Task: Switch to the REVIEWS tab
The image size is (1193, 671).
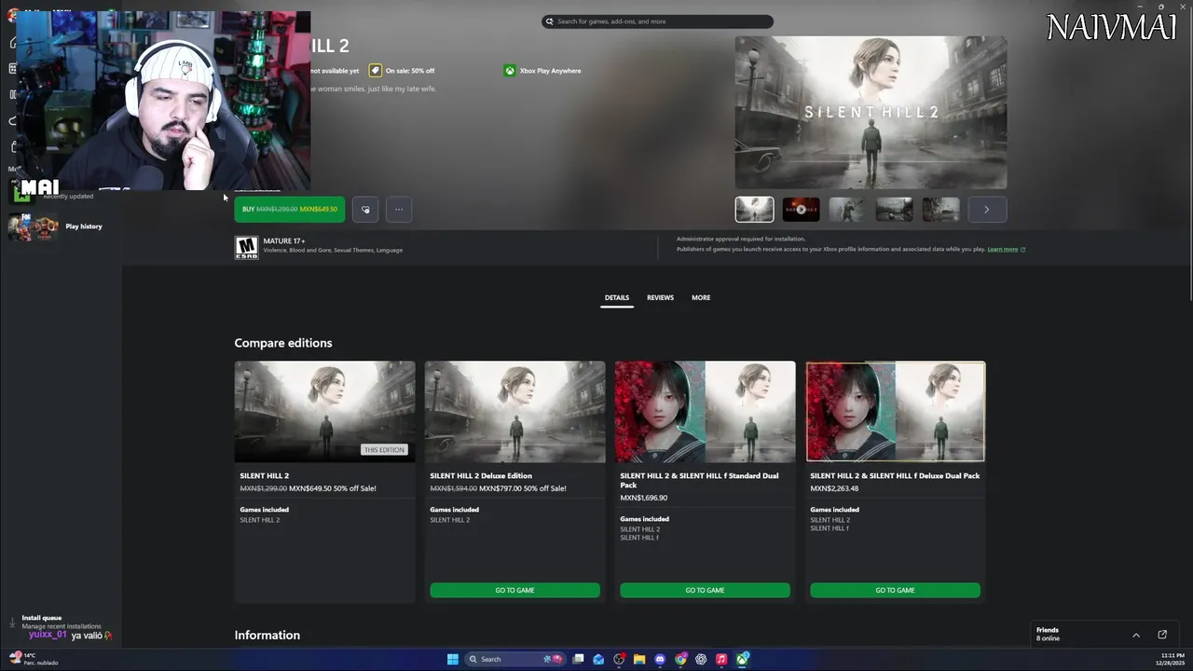Action: [660, 297]
